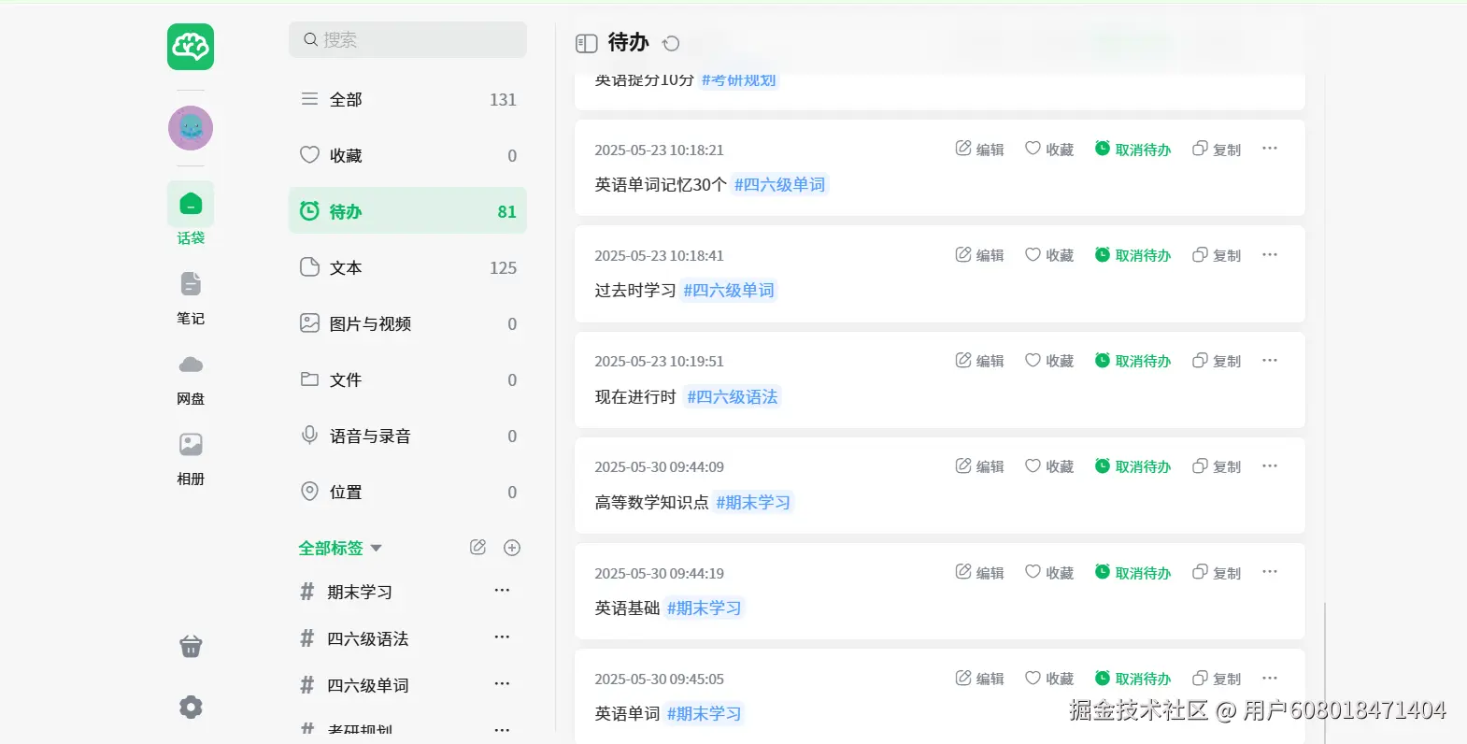Cancel 待办 for 英语单词记忆30个 note

(x=1132, y=150)
